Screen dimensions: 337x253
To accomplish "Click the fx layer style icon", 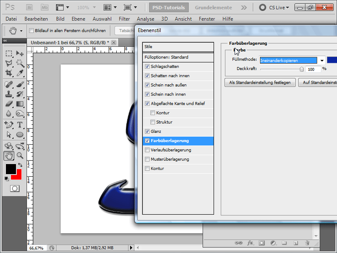I will (x=250, y=243).
